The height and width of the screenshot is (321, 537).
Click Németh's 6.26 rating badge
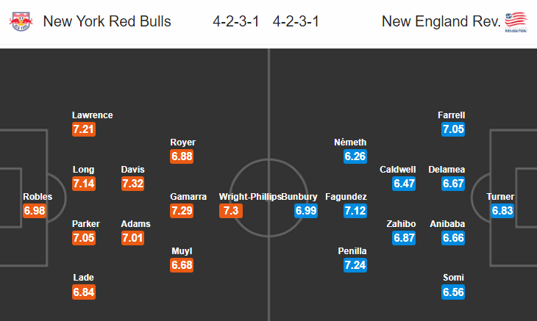pos(355,156)
